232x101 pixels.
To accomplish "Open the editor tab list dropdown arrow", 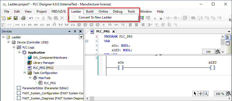I will (x=229, y=32).
